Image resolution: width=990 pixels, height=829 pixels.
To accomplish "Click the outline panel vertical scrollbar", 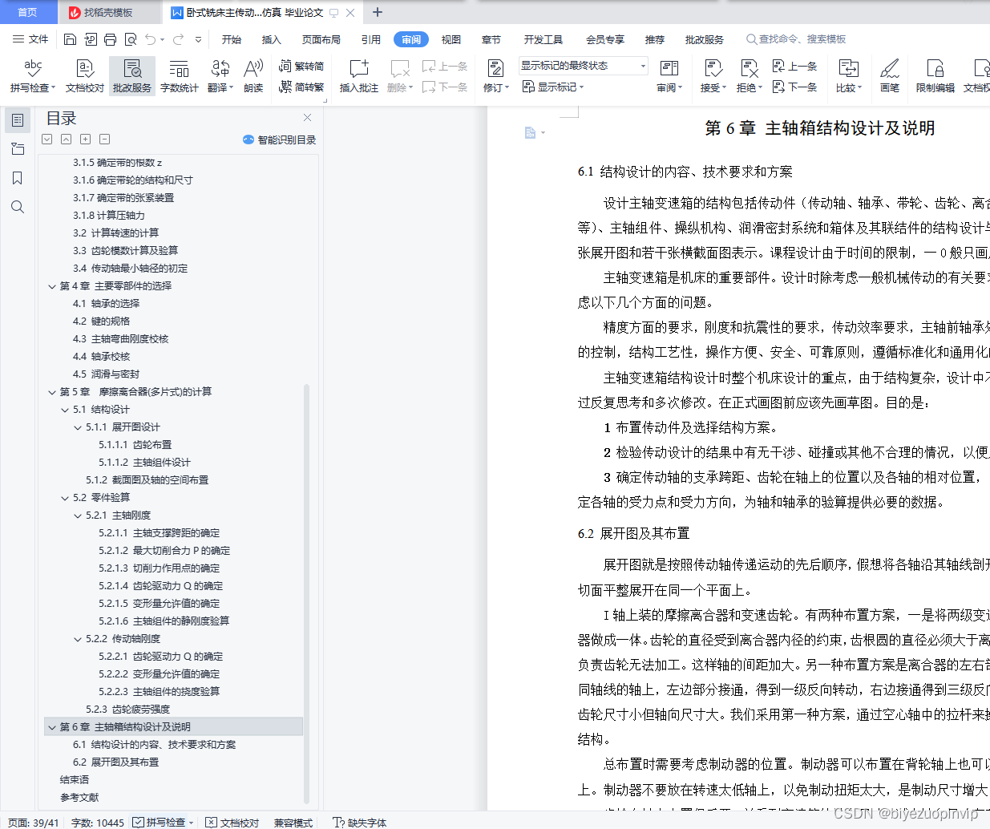I will coord(306,593).
